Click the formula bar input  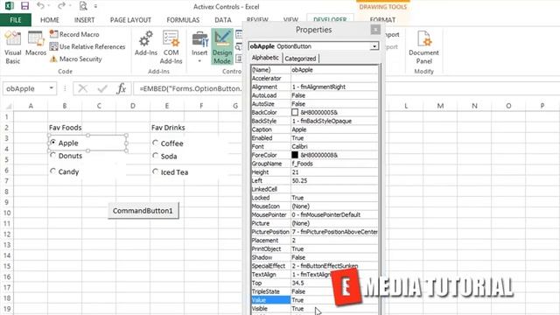189,88
